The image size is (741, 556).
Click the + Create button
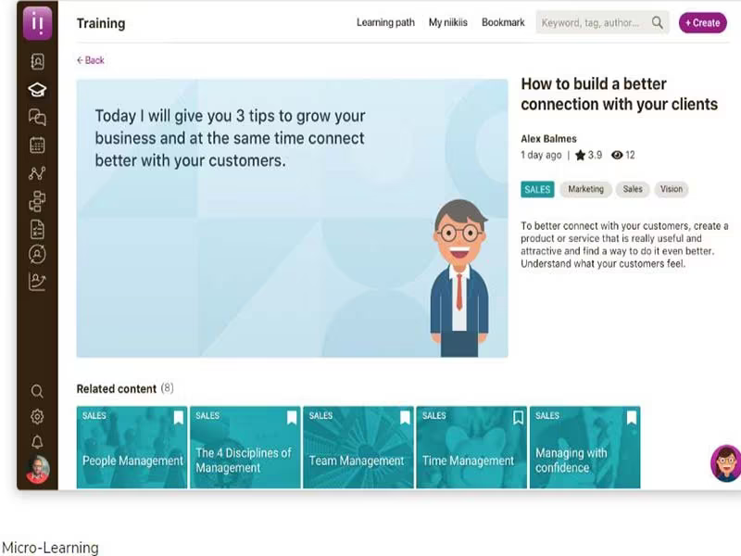703,22
